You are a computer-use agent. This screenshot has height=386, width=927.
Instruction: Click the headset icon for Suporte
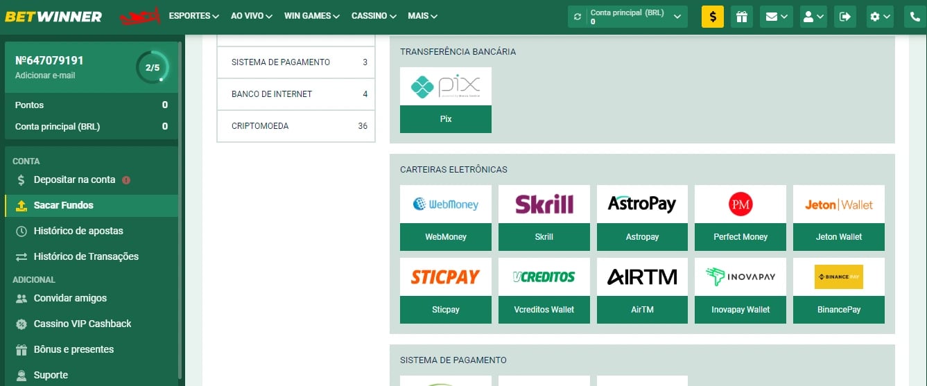pyautogui.click(x=21, y=375)
